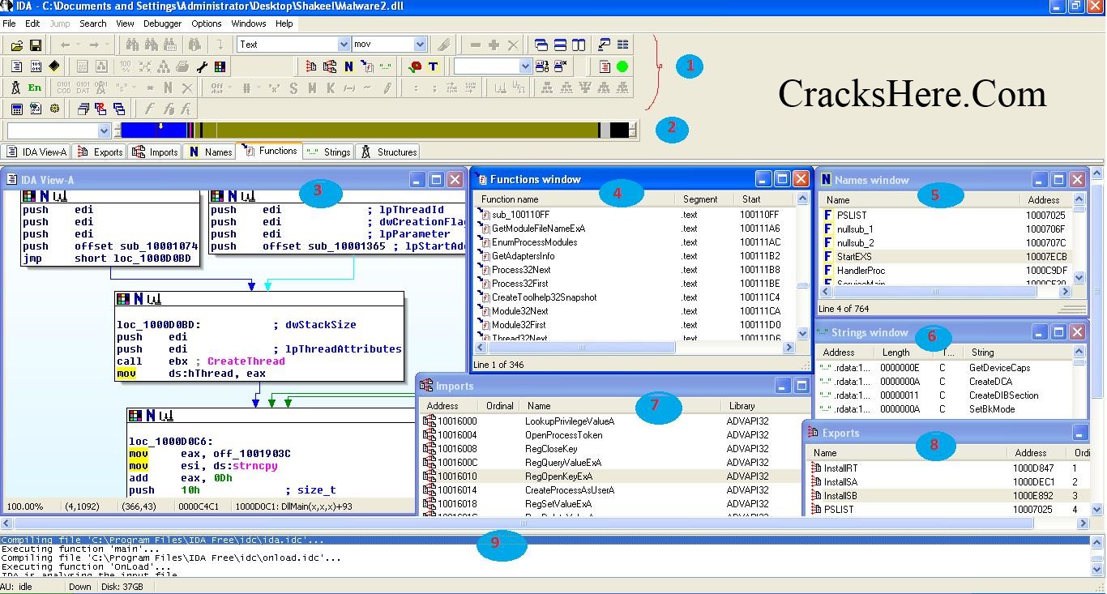Sort by Function name column header

tap(574, 199)
